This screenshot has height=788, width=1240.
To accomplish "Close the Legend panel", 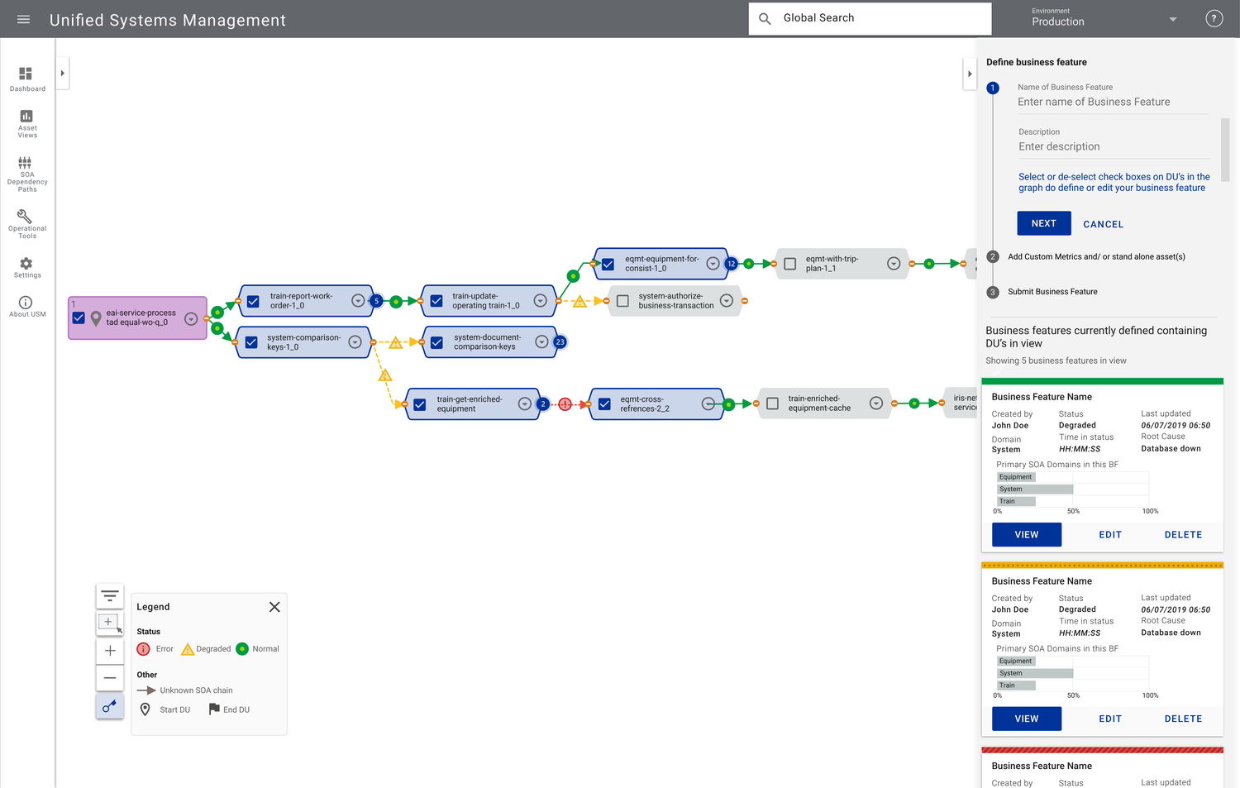I will tap(274, 607).
